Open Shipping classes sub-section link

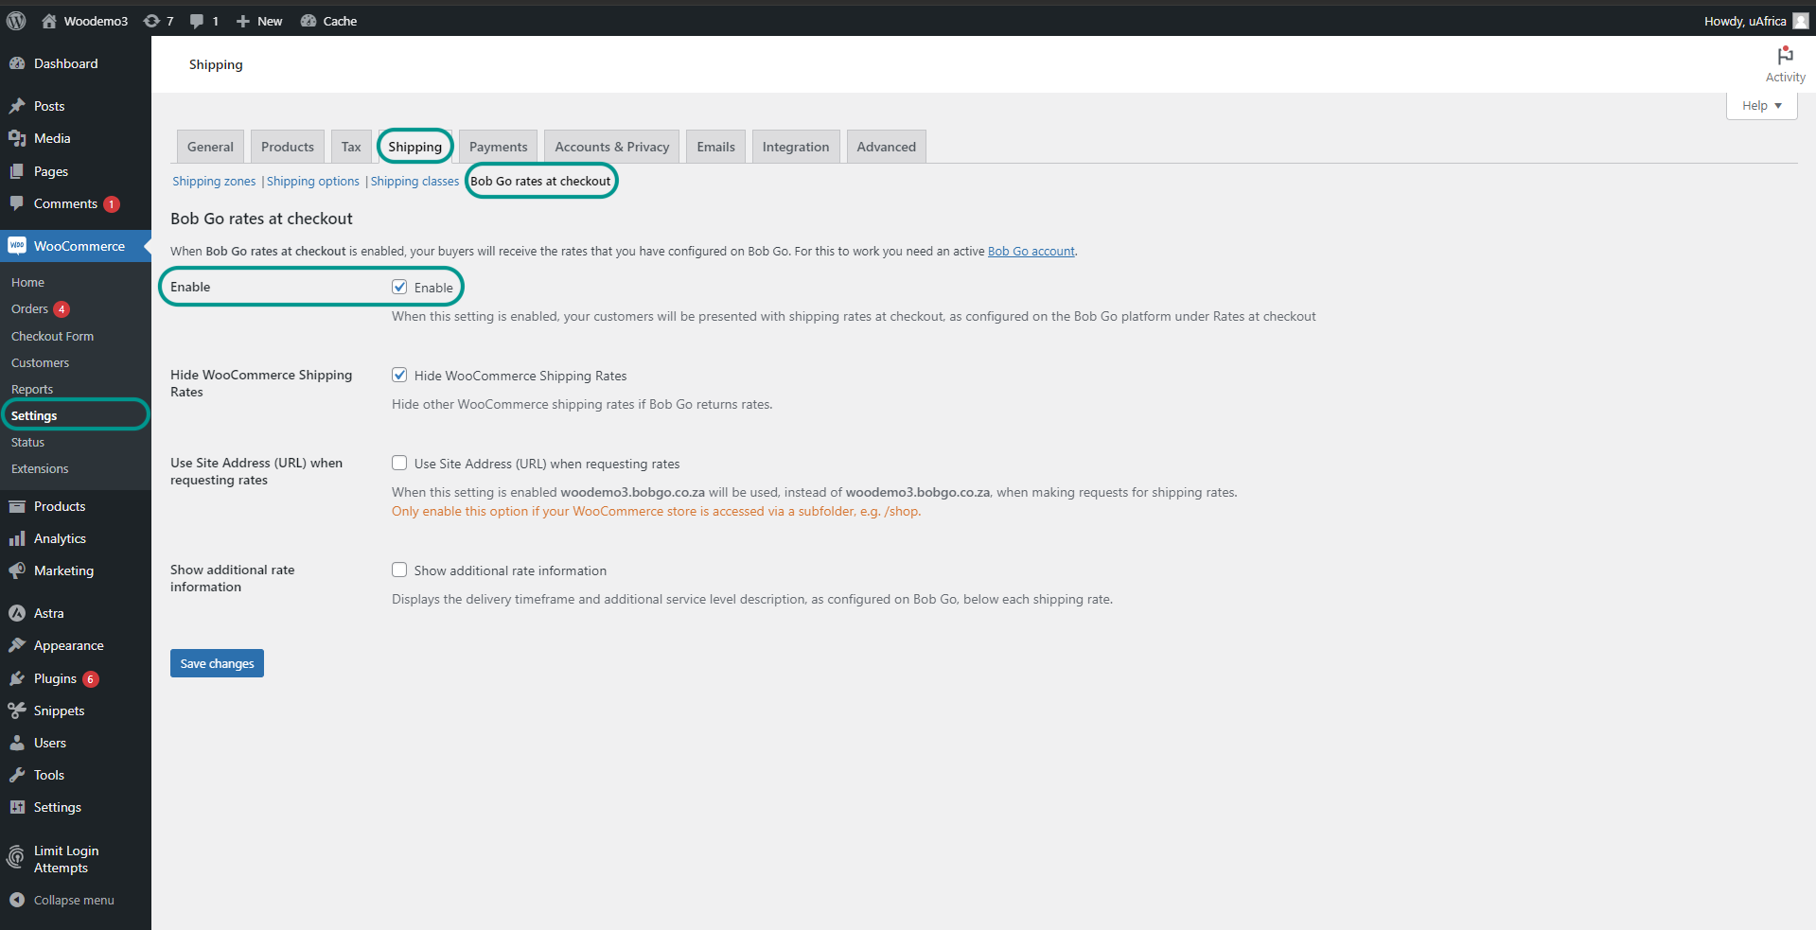[x=414, y=181]
